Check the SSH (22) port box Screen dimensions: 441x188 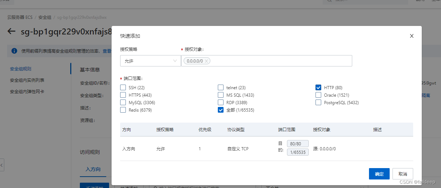(123, 87)
